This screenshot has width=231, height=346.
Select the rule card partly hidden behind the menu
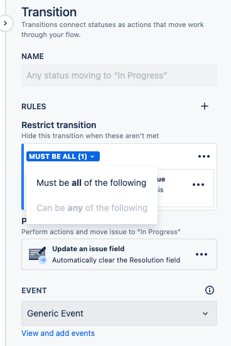186,188
